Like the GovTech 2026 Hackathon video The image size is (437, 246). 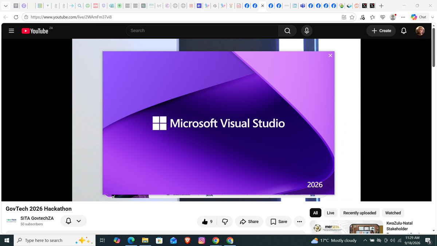coord(207,222)
